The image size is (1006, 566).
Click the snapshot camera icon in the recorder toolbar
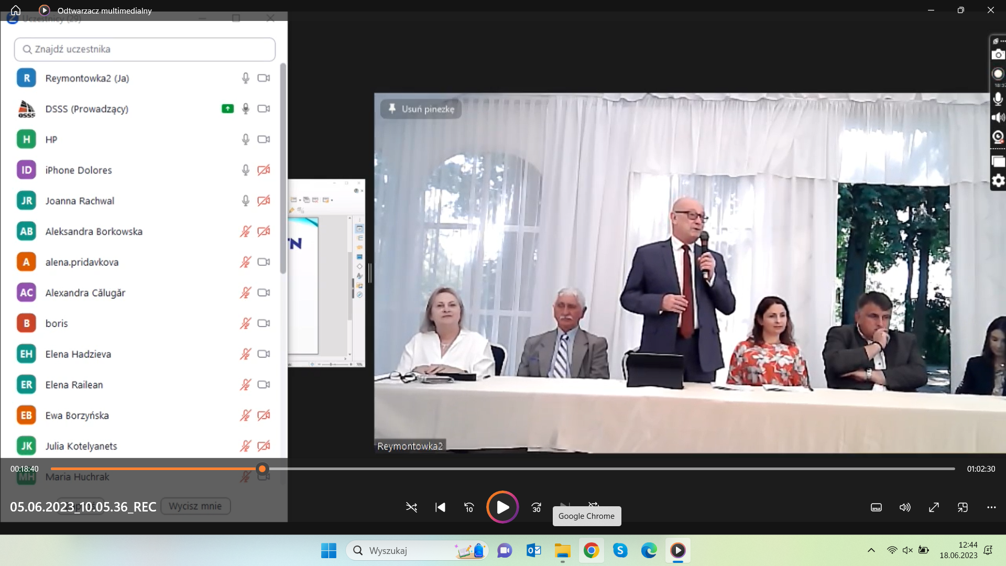click(x=998, y=55)
